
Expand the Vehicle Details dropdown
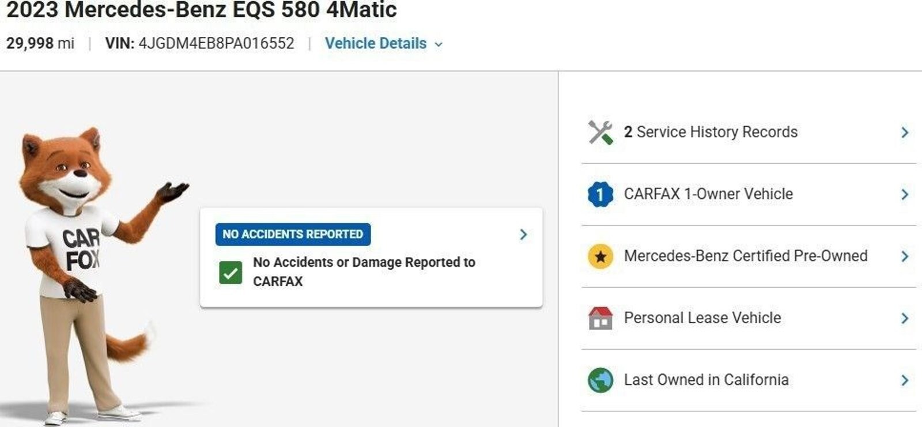(x=383, y=43)
